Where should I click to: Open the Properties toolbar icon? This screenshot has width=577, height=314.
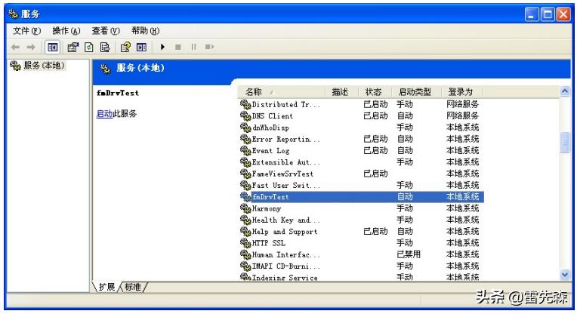click(73, 47)
